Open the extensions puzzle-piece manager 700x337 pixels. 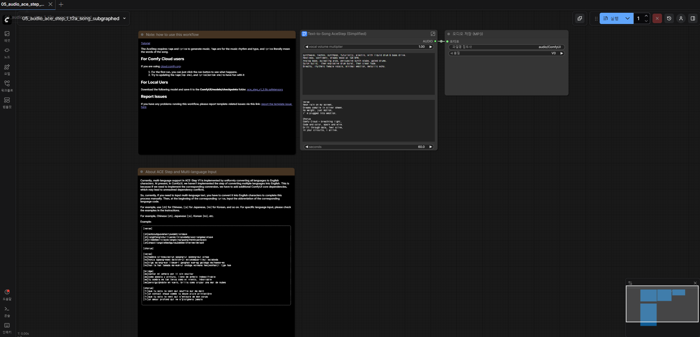click(579, 18)
